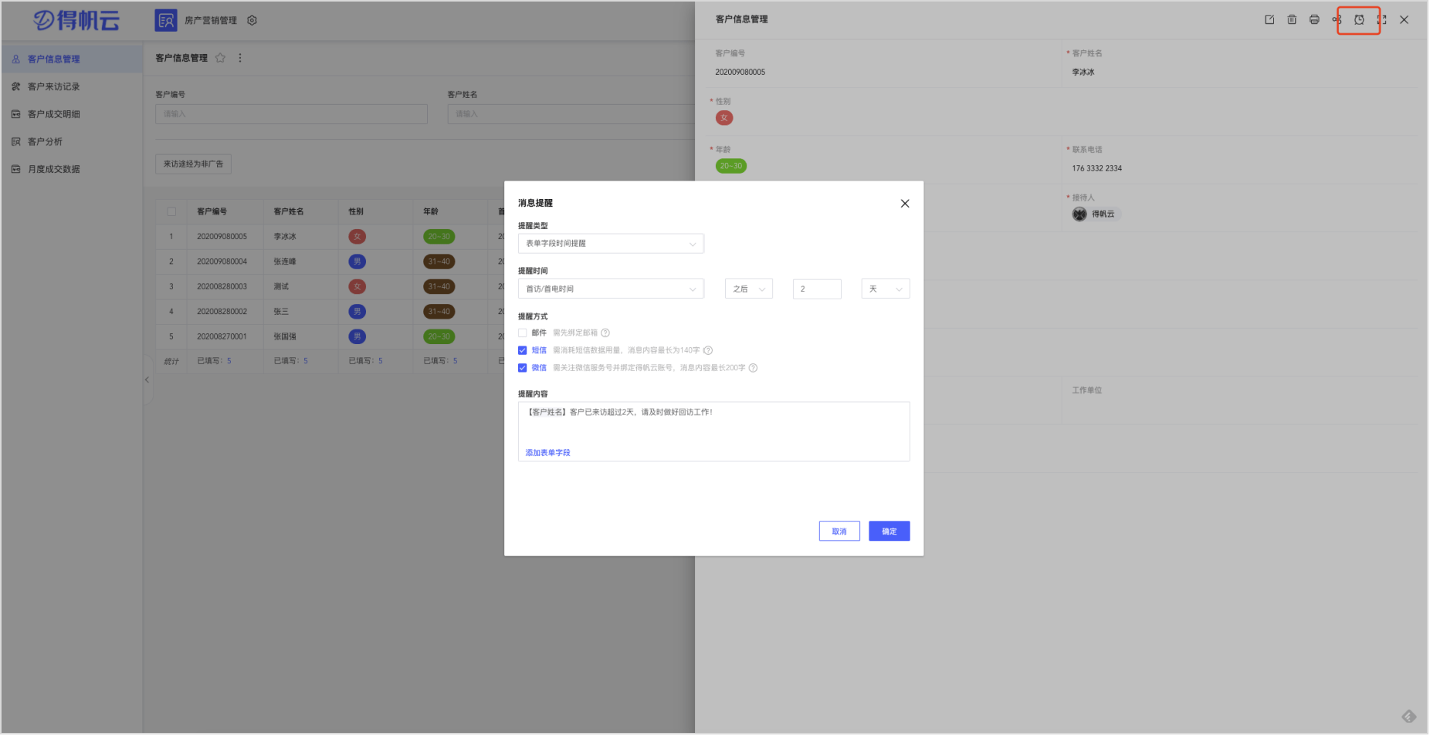
Task: Click customer number 202008280003 in the table
Action: point(222,287)
